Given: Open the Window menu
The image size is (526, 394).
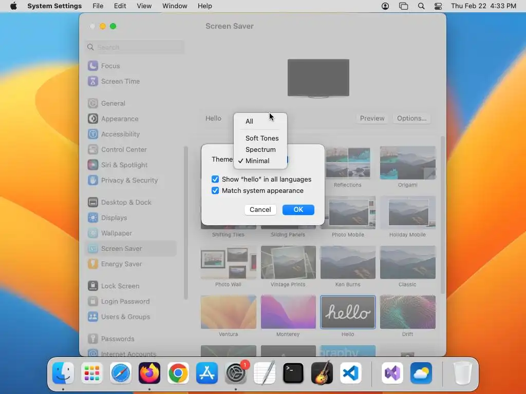Looking at the screenshot, I should pyautogui.click(x=175, y=6).
